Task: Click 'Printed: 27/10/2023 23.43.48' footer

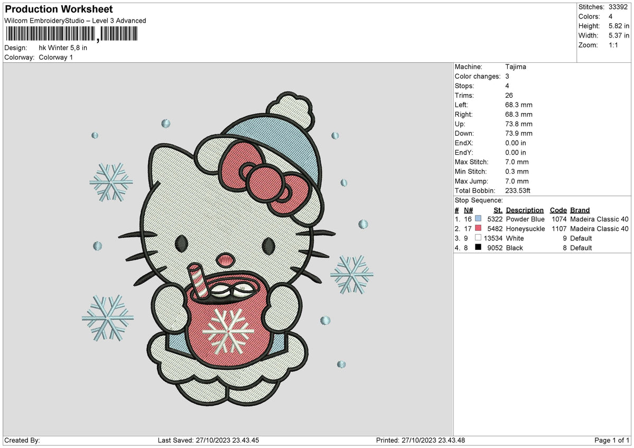Action: click(x=421, y=441)
